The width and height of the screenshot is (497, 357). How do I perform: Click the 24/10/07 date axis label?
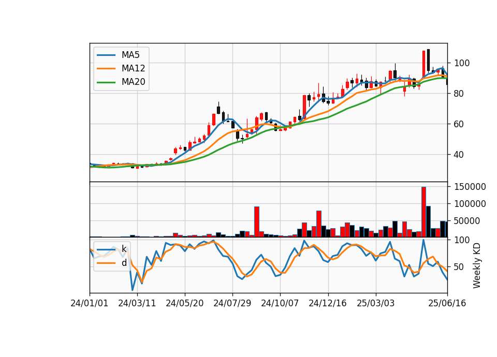[280, 303]
